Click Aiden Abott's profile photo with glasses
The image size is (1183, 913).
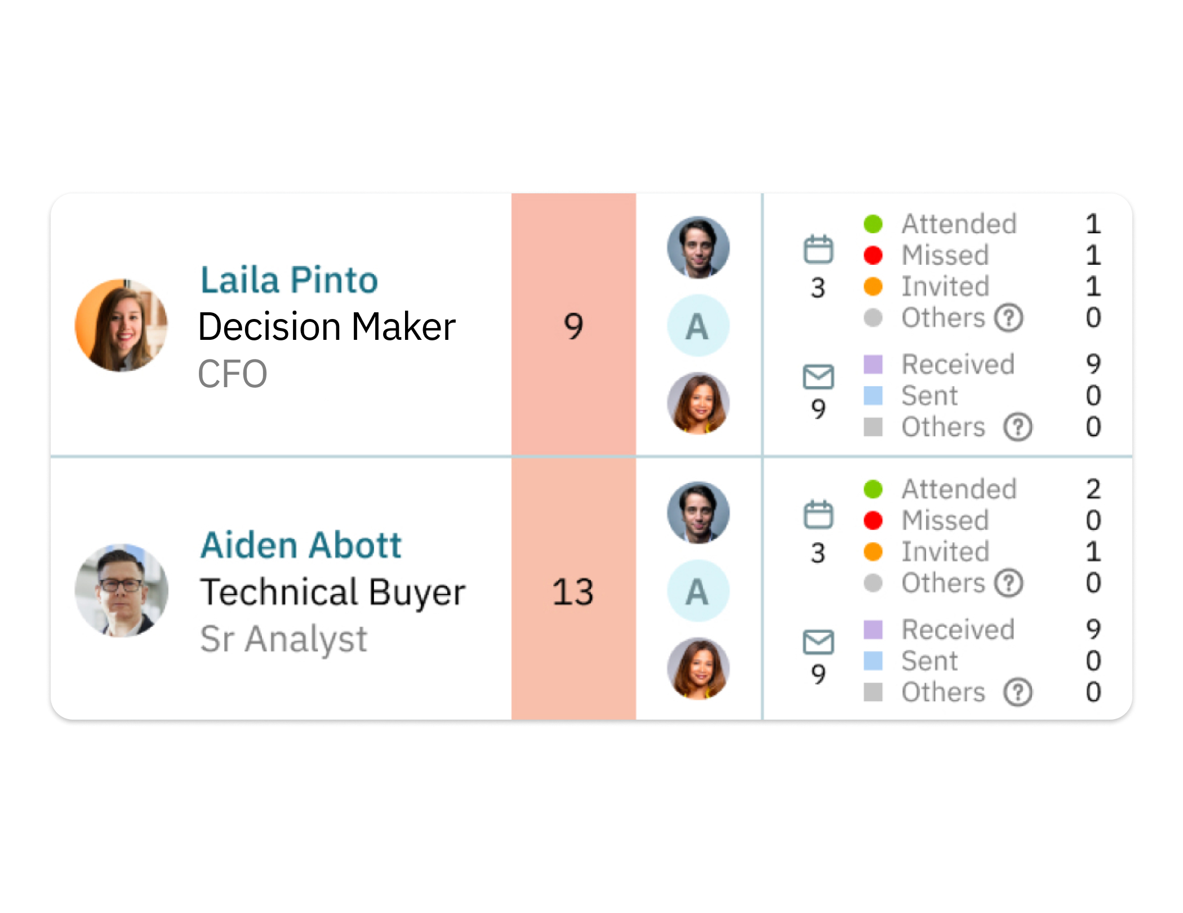coord(122,591)
